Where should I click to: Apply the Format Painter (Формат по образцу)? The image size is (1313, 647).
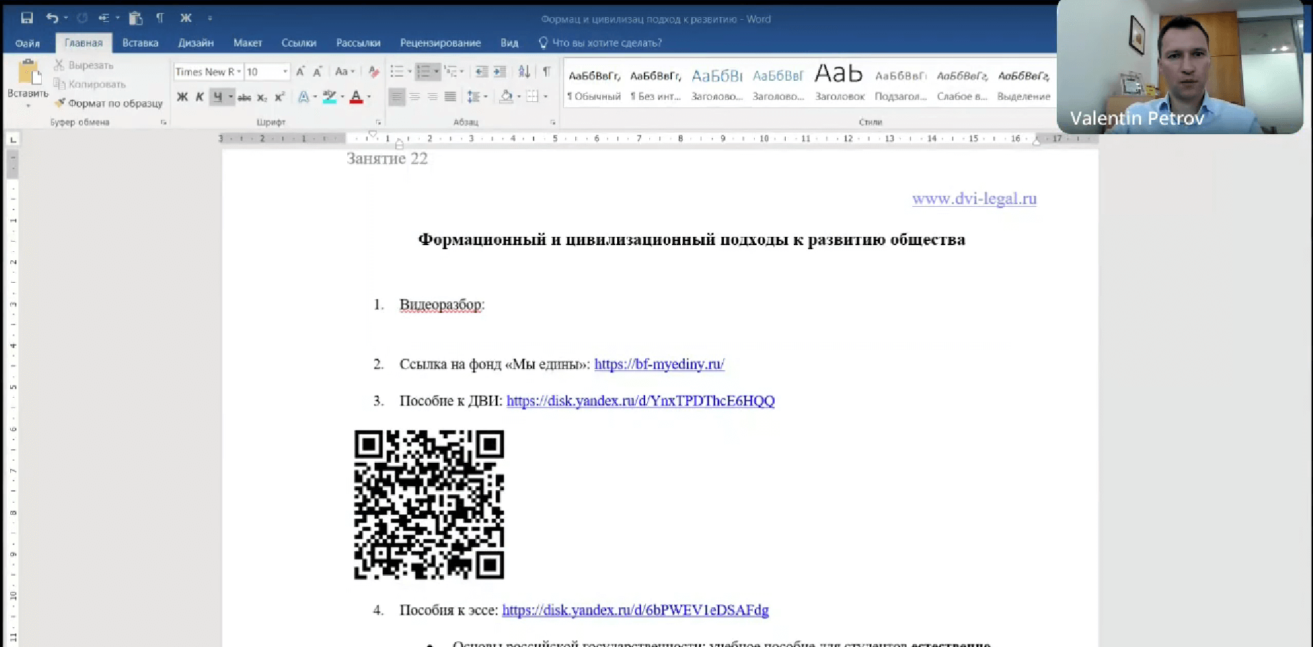coord(108,103)
